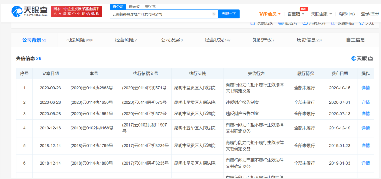Image resolution: width=381 pixels, height=179 pixels.
Task: Click document number (2020)云0114民初572号
Action: [144, 114]
